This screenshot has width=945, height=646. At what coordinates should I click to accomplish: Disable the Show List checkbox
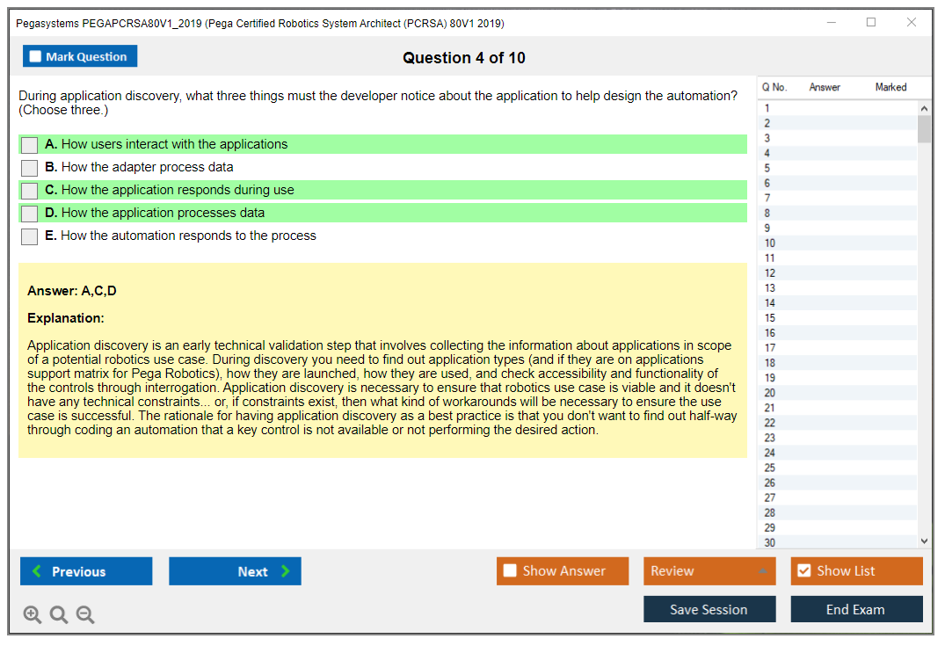click(803, 571)
